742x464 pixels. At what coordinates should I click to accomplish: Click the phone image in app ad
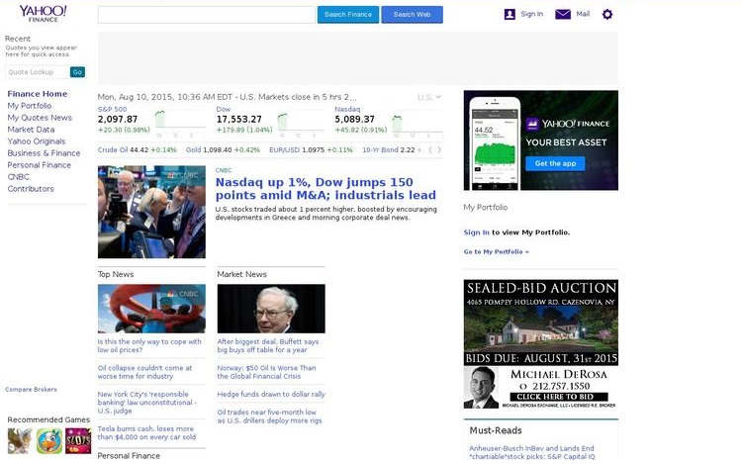[495, 143]
